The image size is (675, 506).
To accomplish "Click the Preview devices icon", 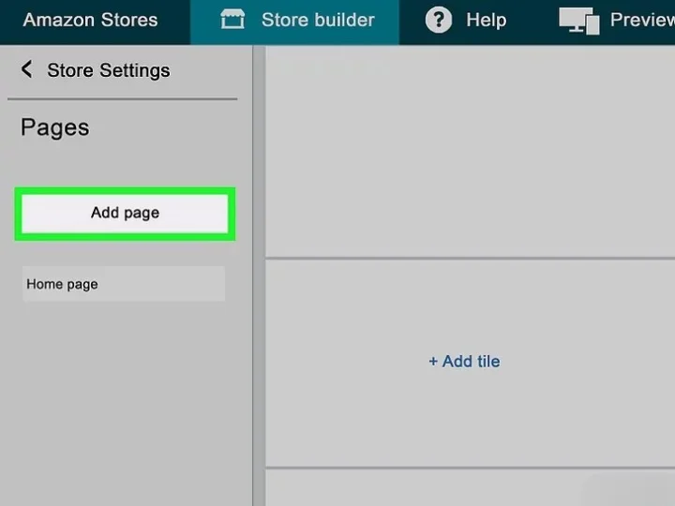I will (579, 21).
